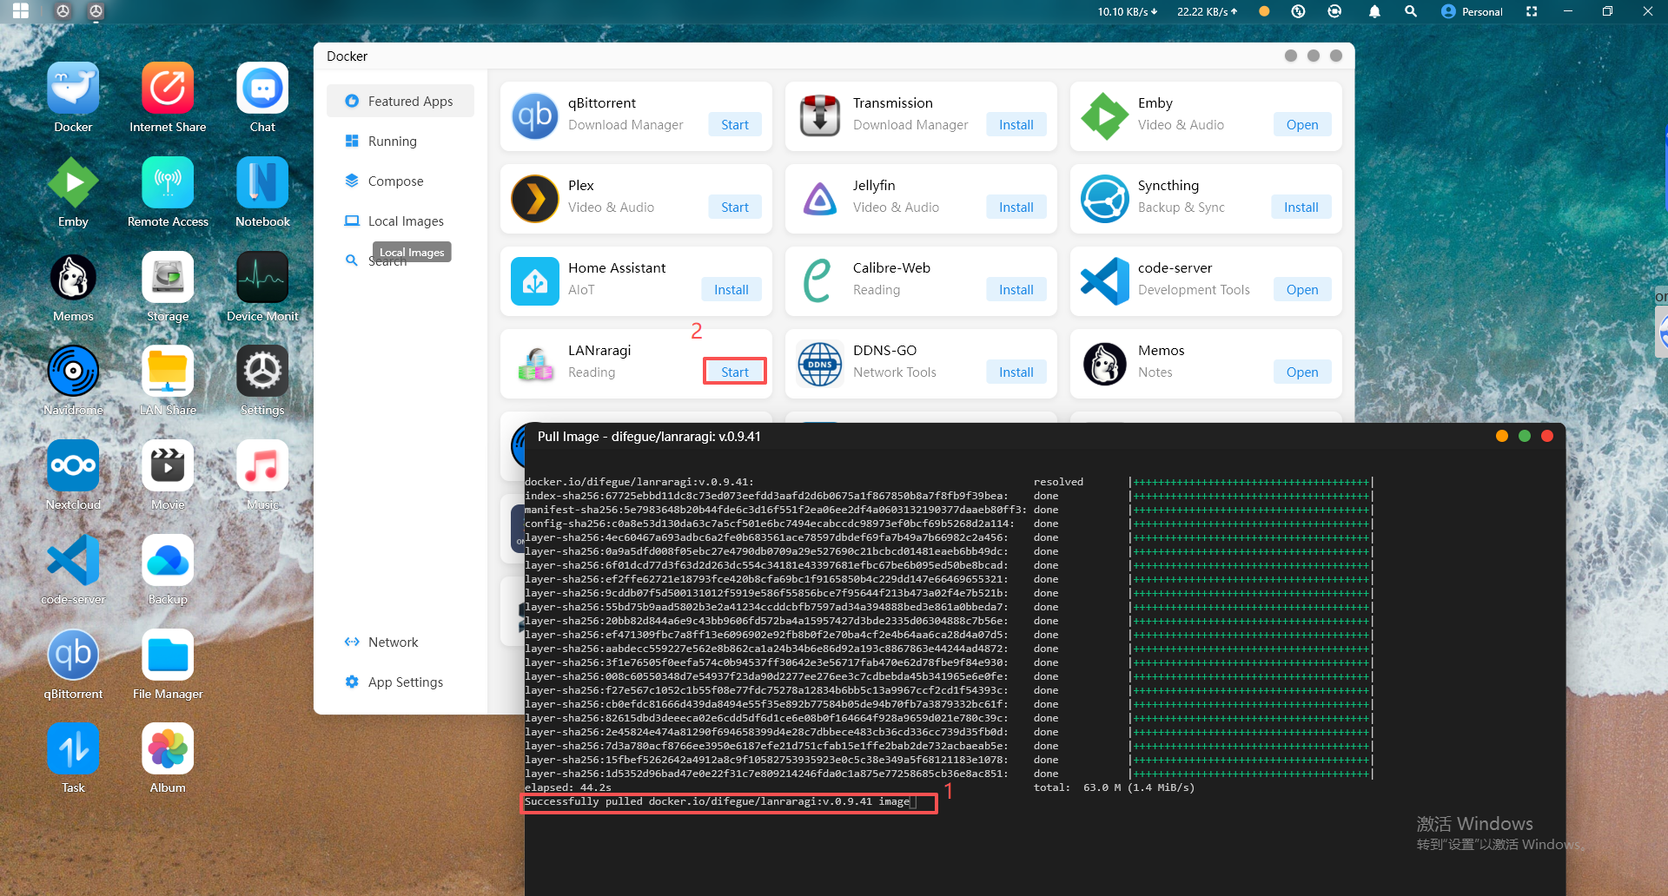Install Syncthing

(x=1301, y=207)
